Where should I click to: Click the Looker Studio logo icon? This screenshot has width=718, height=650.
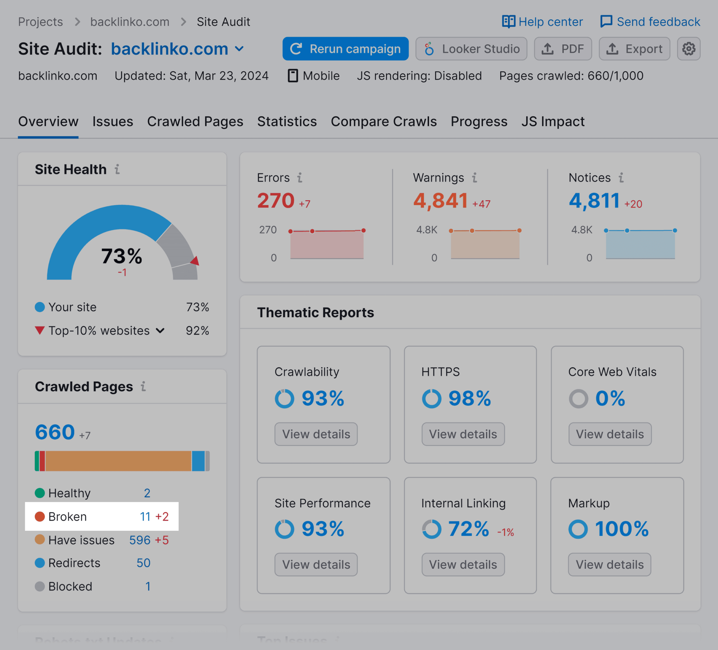click(429, 49)
